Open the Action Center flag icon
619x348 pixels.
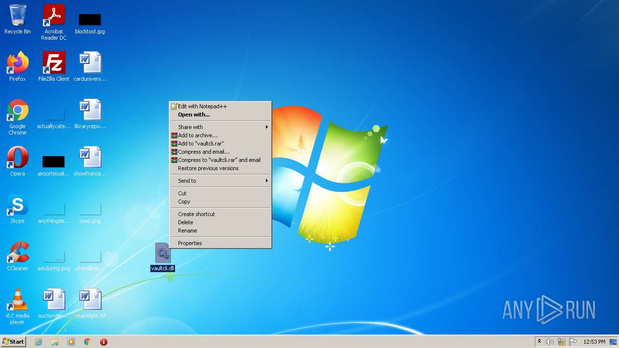tap(573, 342)
